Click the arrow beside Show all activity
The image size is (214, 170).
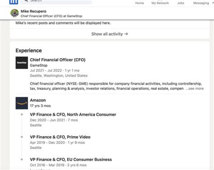pos(126,34)
